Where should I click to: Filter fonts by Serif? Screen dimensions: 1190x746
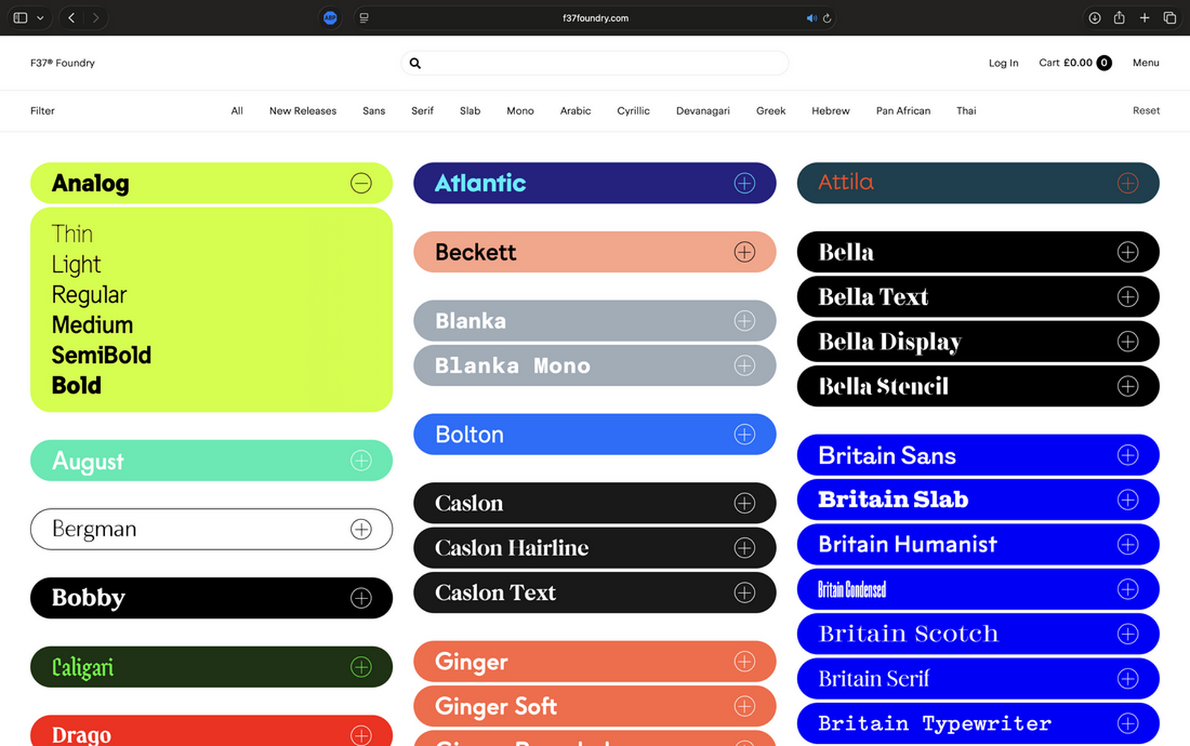(422, 111)
